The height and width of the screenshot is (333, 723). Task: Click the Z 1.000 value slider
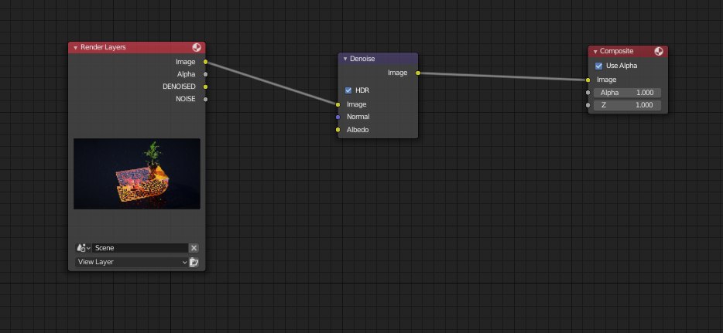[x=627, y=105]
